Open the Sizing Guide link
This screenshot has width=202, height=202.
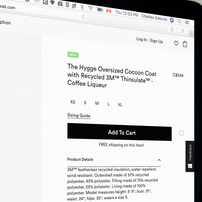[x=79, y=116]
